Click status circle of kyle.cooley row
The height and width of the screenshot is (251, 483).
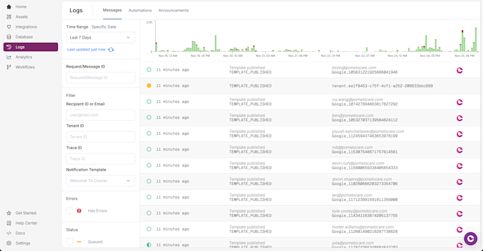[149, 213]
